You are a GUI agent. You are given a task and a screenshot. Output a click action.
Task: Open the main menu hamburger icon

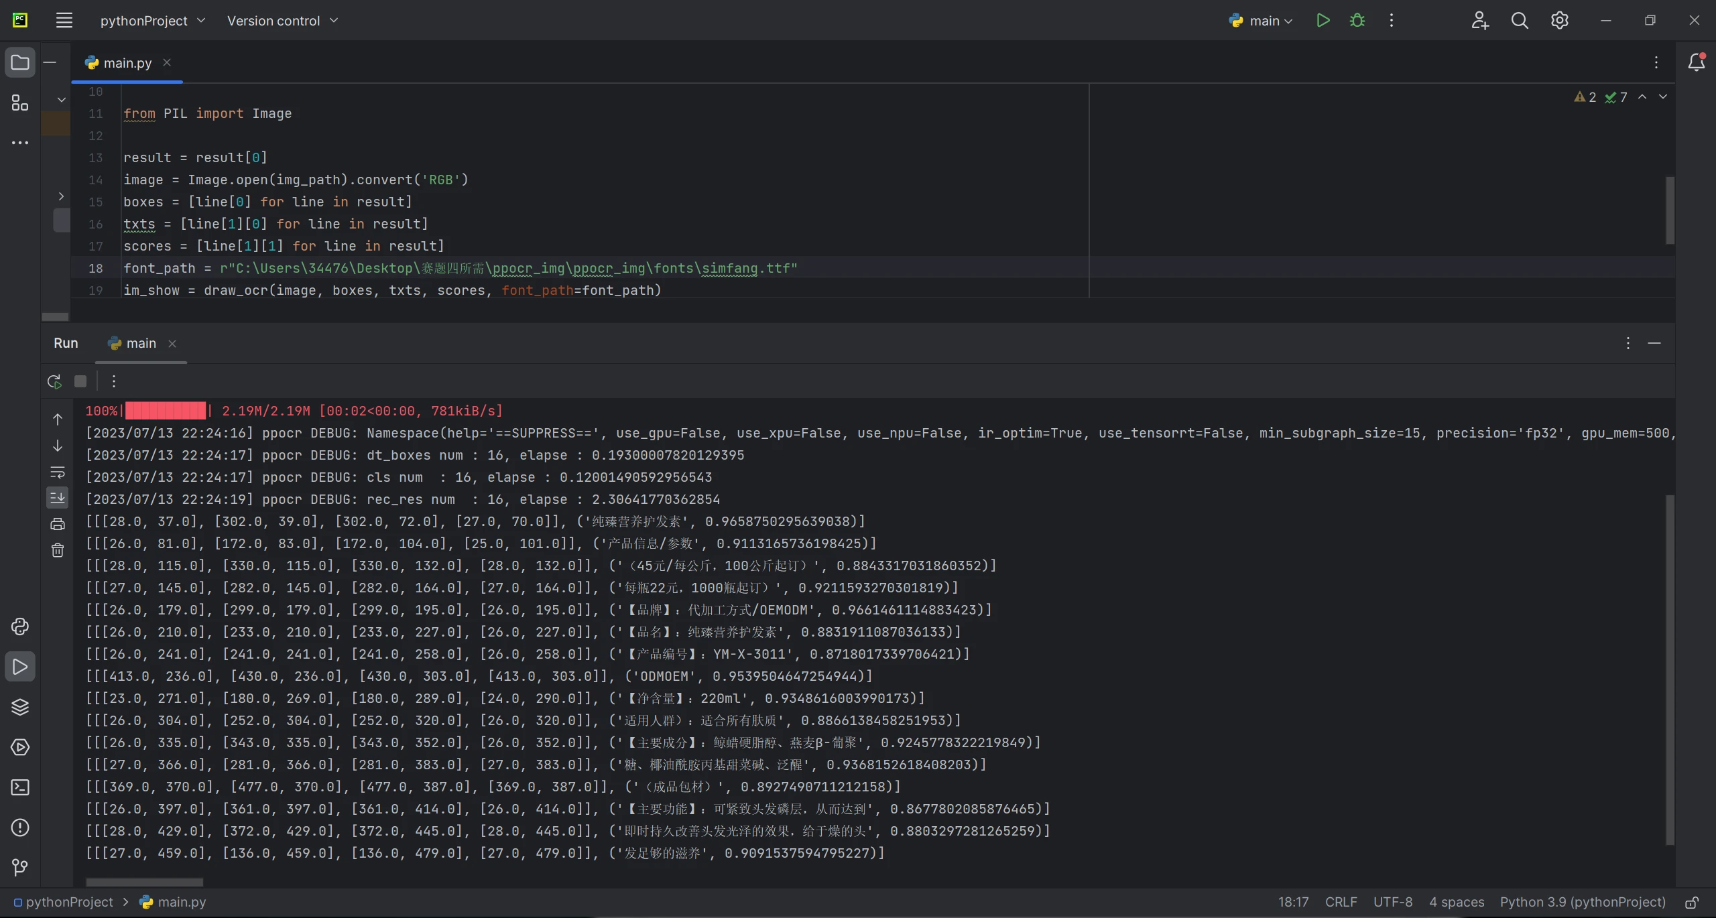coord(64,20)
